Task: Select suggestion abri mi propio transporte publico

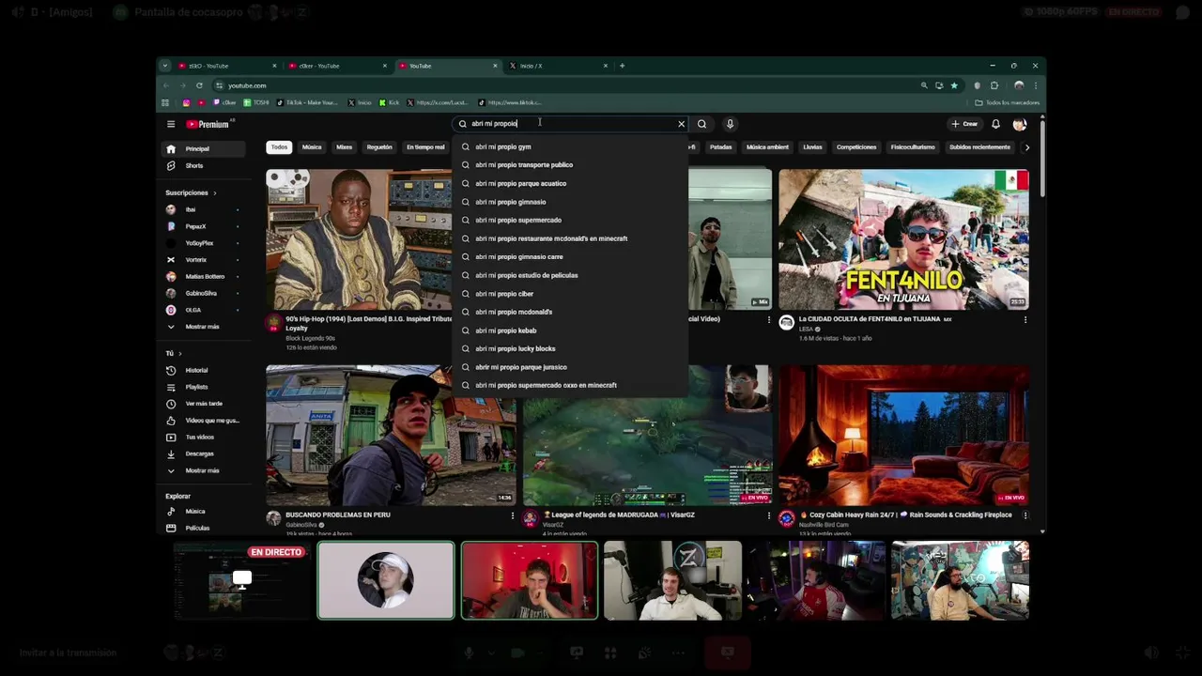Action: pyautogui.click(x=570, y=165)
